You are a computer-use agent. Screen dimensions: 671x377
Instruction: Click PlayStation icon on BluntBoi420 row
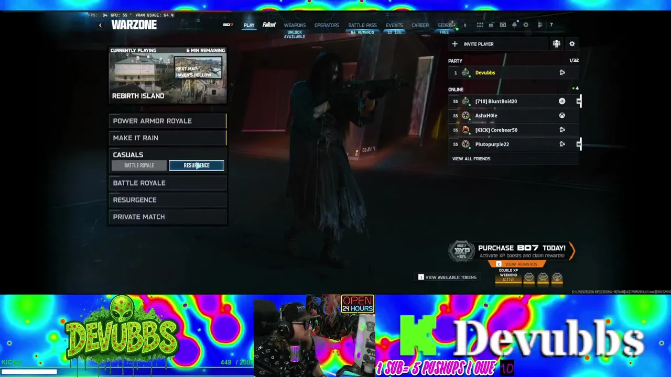click(x=562, y=101)
